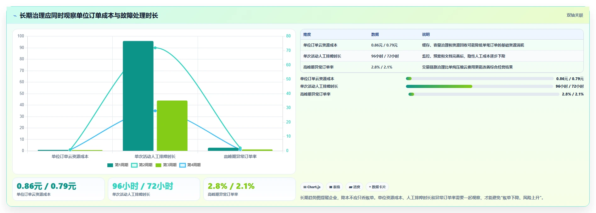Click the 交易链路治理比单纯压缩云费用 description cell
This screenshot has height=213, width=596.
pos(467,67)
